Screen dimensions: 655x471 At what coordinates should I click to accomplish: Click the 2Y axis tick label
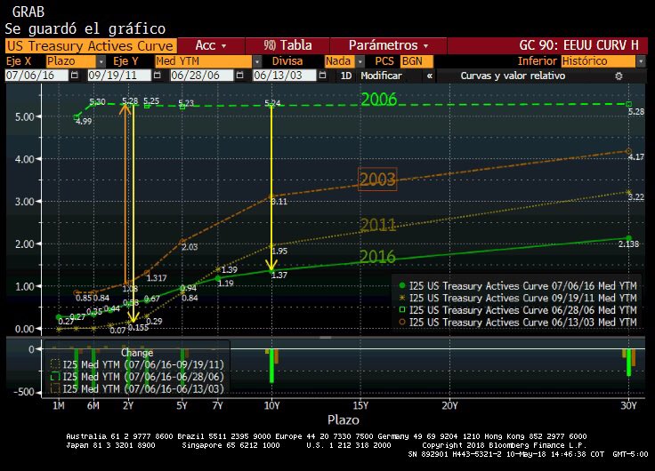(128, 405)
